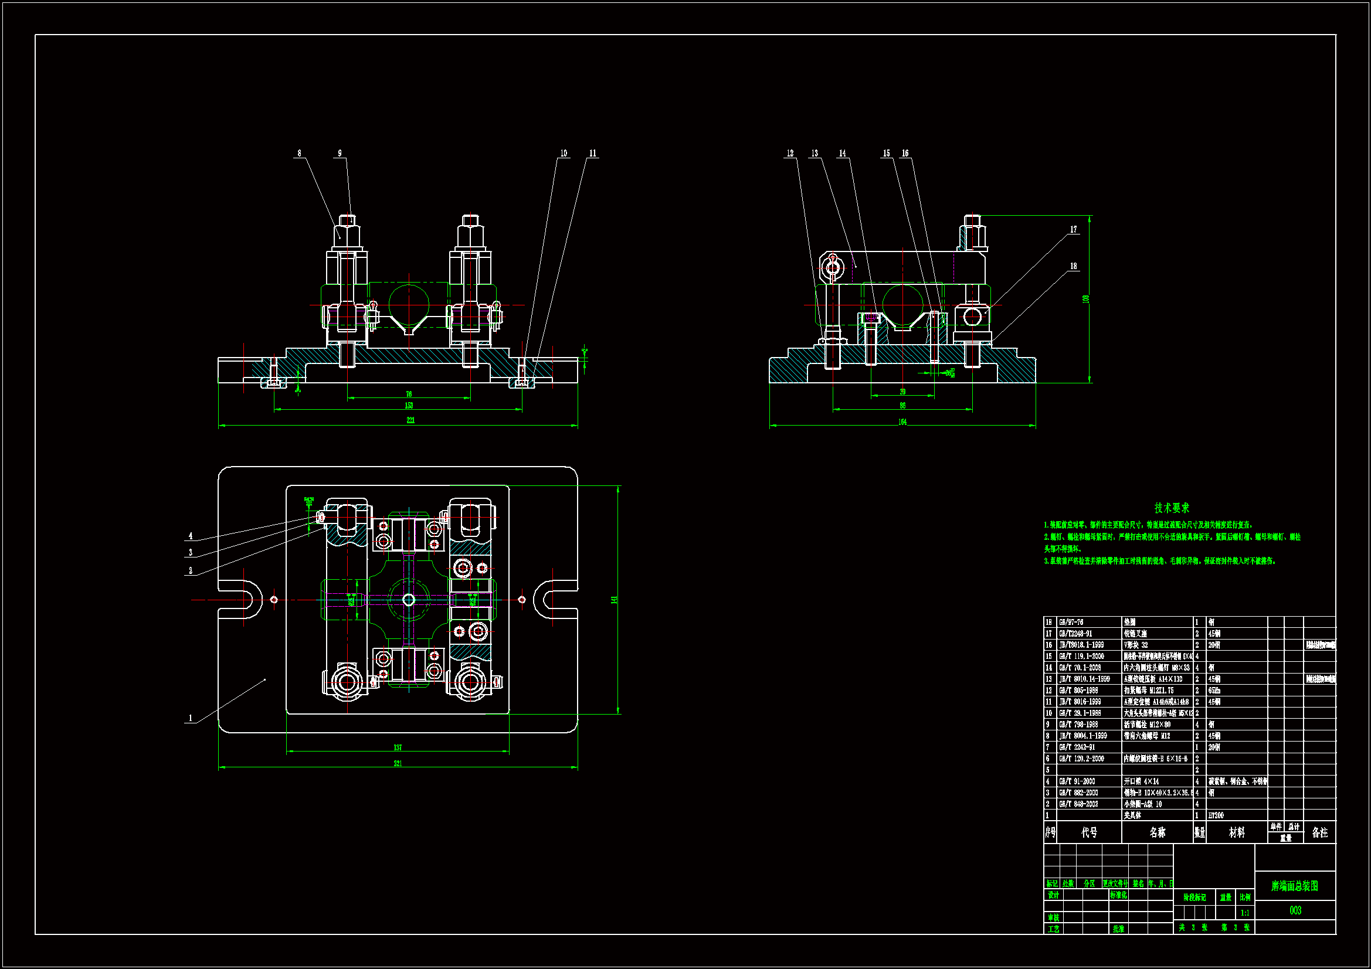Click the 137 dimension in the top view
1371x969 pixels.
[x=398, y=747]
